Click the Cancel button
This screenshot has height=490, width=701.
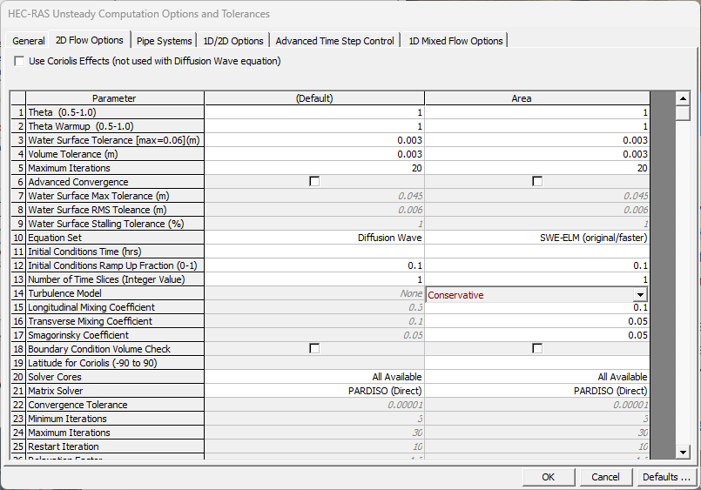coord(605,477)
